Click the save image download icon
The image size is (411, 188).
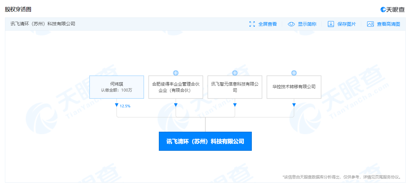click(331, 24)
